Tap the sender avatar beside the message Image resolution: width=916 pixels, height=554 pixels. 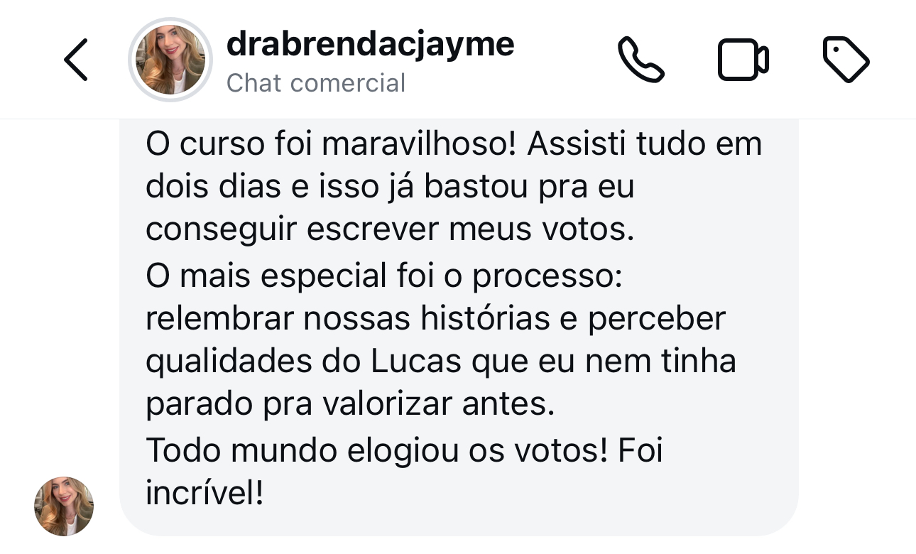coord(64,506)
